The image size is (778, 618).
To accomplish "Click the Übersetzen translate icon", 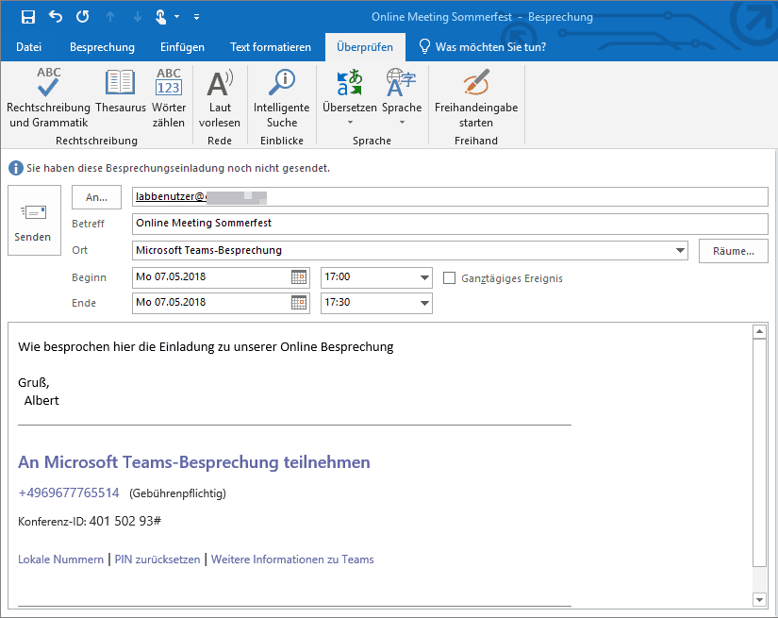I will (350, 83).
